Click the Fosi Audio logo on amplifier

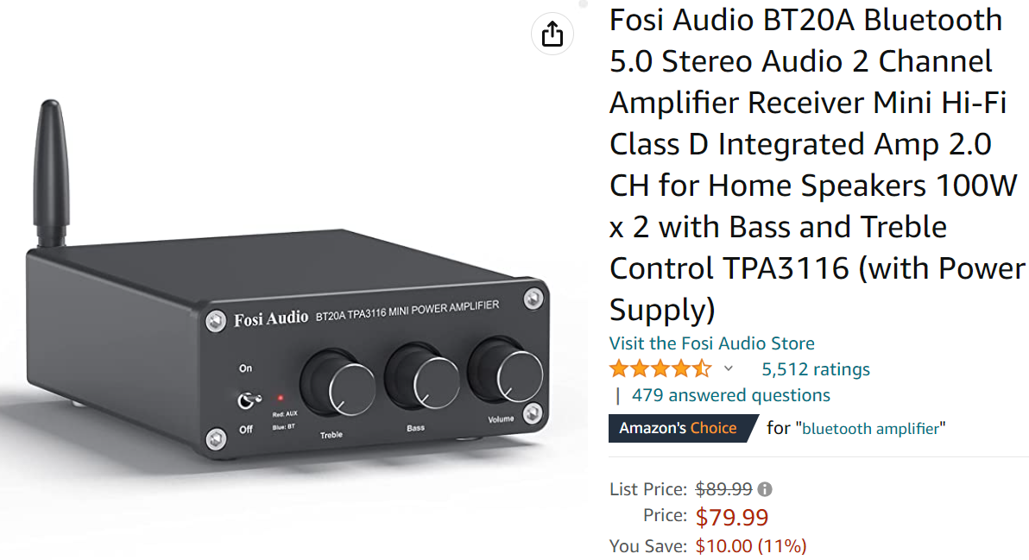point(270,319)
